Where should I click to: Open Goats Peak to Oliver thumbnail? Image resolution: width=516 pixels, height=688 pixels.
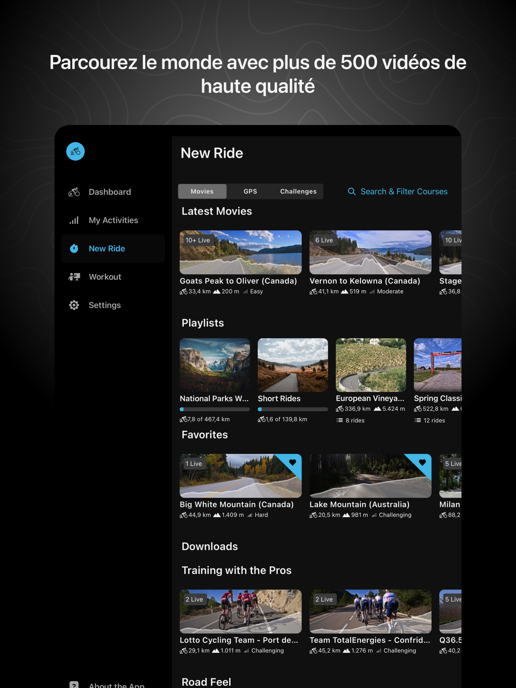pos(240,252)
